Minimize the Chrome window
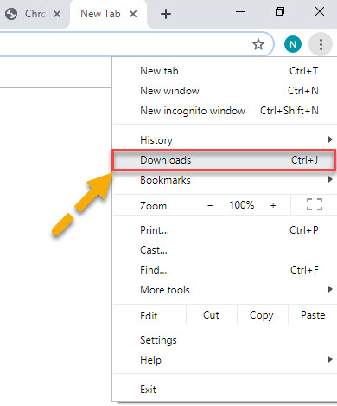The width and height of the screenshot is (337, 406). [x=240, y=12]
